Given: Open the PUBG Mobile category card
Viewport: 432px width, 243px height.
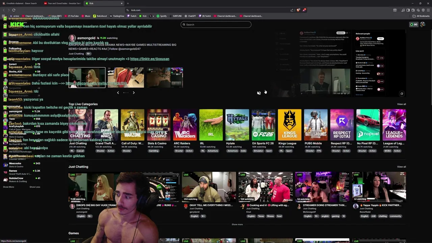Looking at the screenshot, I should point(316,125).
